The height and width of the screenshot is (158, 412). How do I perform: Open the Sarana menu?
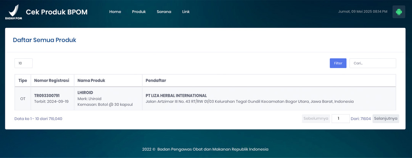point(164,12)
